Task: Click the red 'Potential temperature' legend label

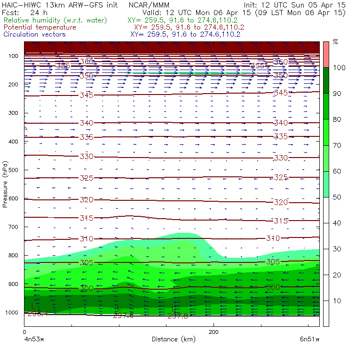Action: pyautogui.click(x=40, y=27)
